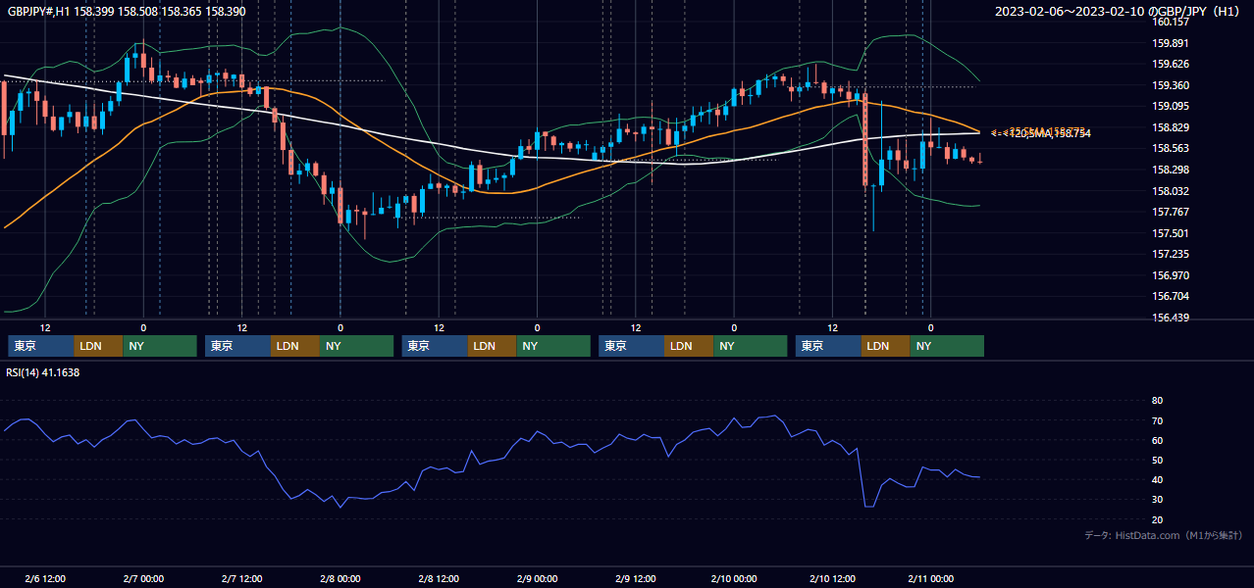Viewport: 1254px width, 588px height.
Task: Click the first day's LDN session box
Action: click(x=98, y=346)
